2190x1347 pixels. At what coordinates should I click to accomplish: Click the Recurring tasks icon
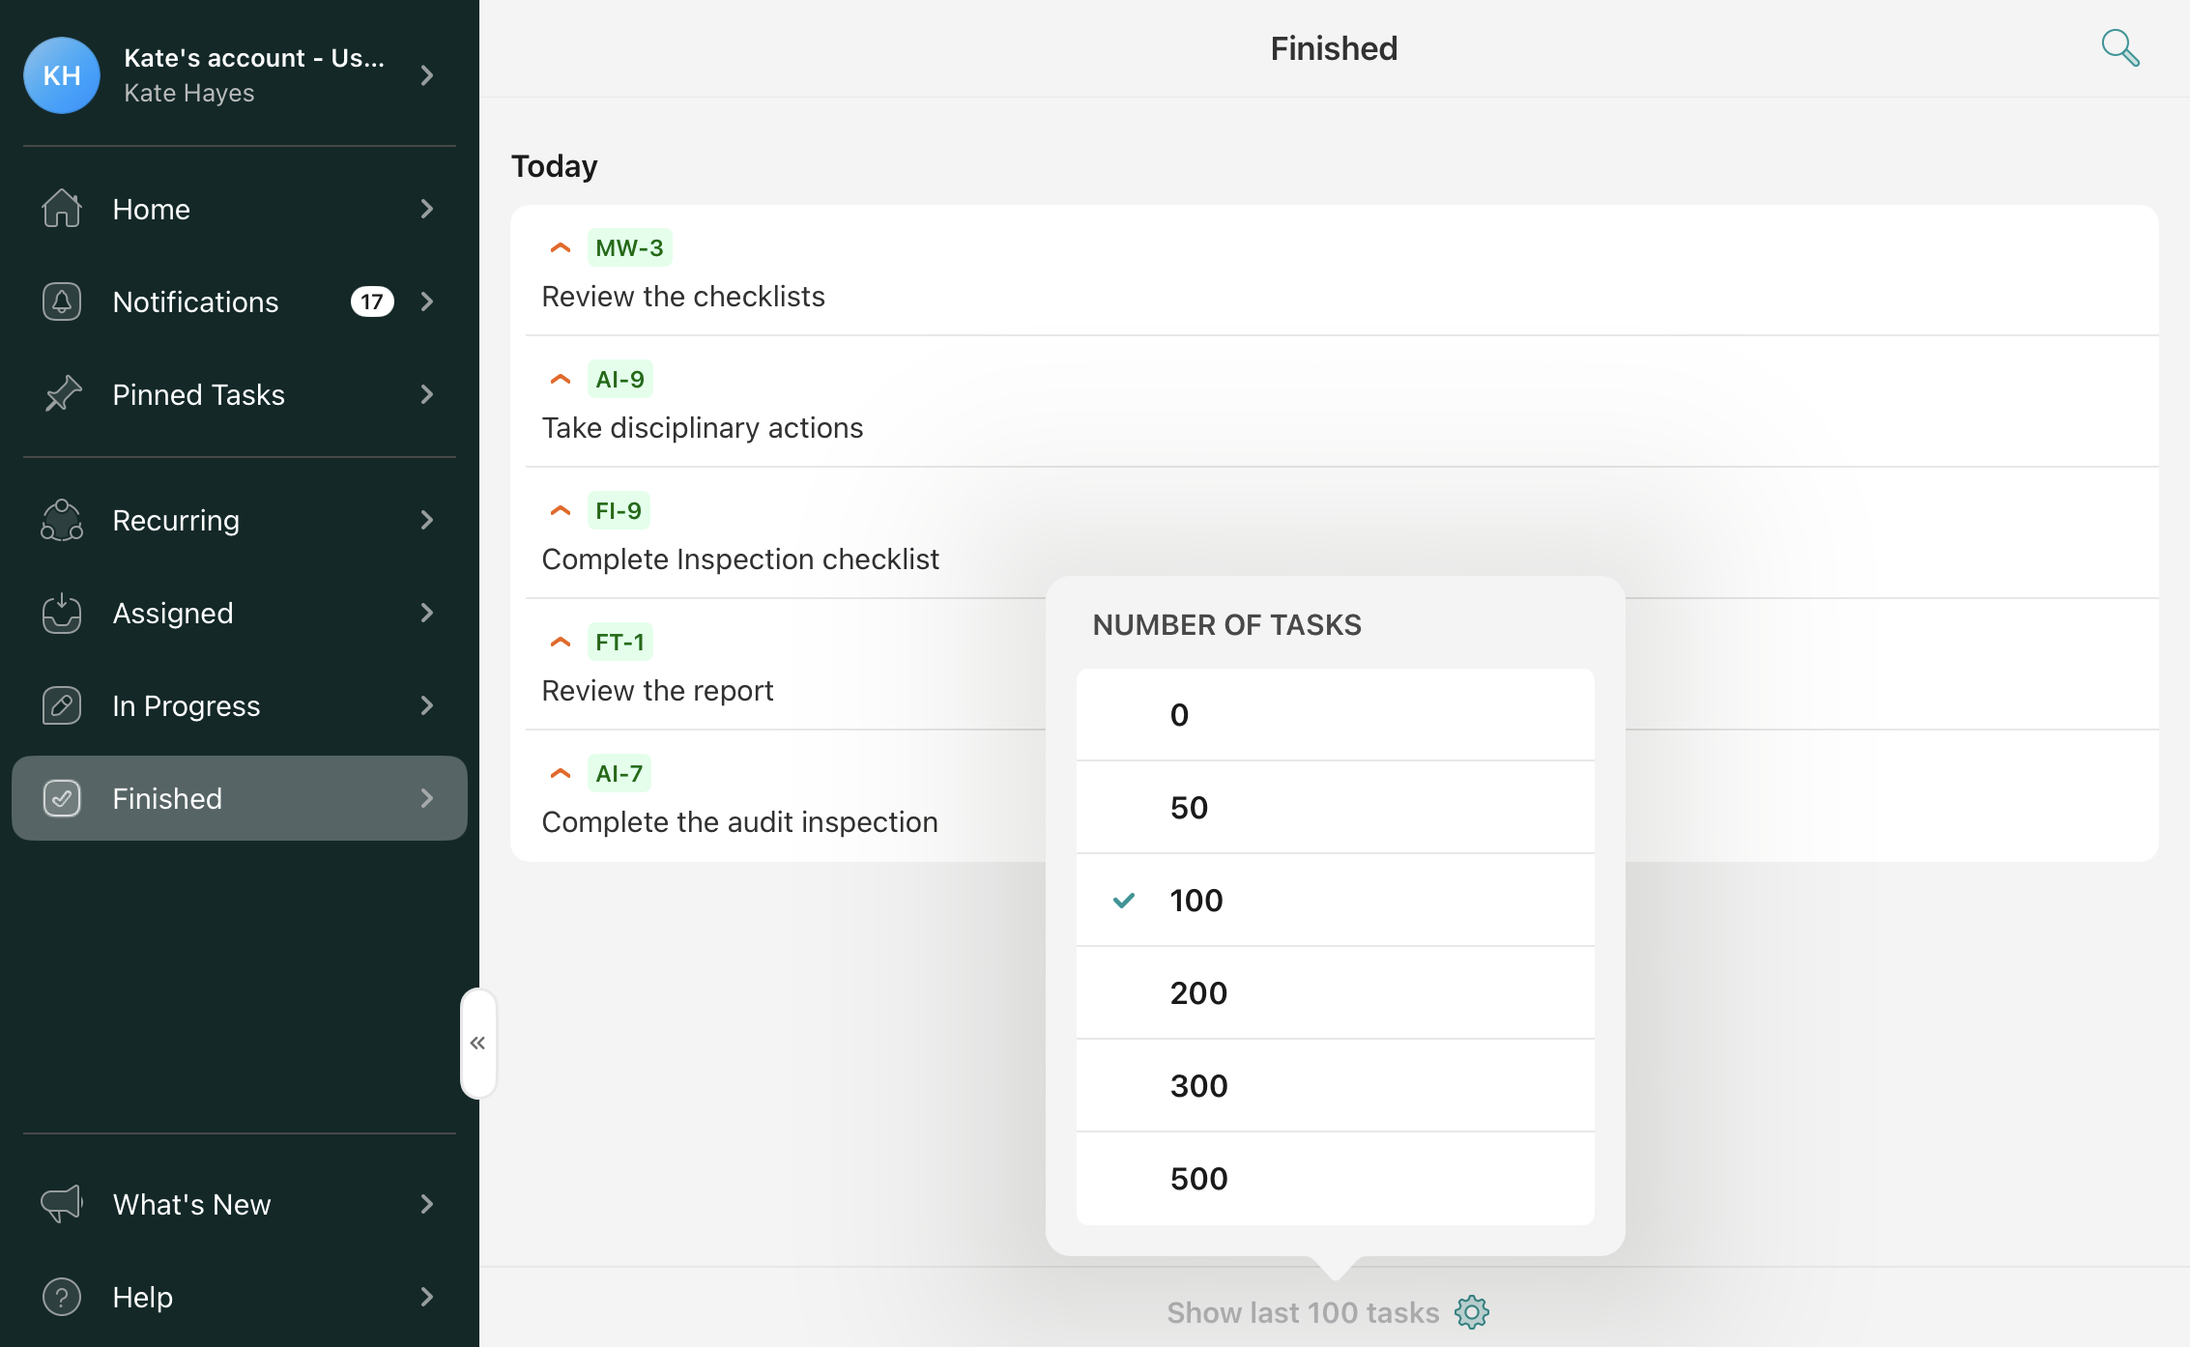62,520
